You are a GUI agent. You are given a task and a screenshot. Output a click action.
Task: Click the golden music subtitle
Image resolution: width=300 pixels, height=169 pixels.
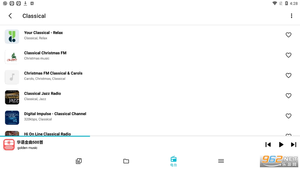tap(27, 148)
